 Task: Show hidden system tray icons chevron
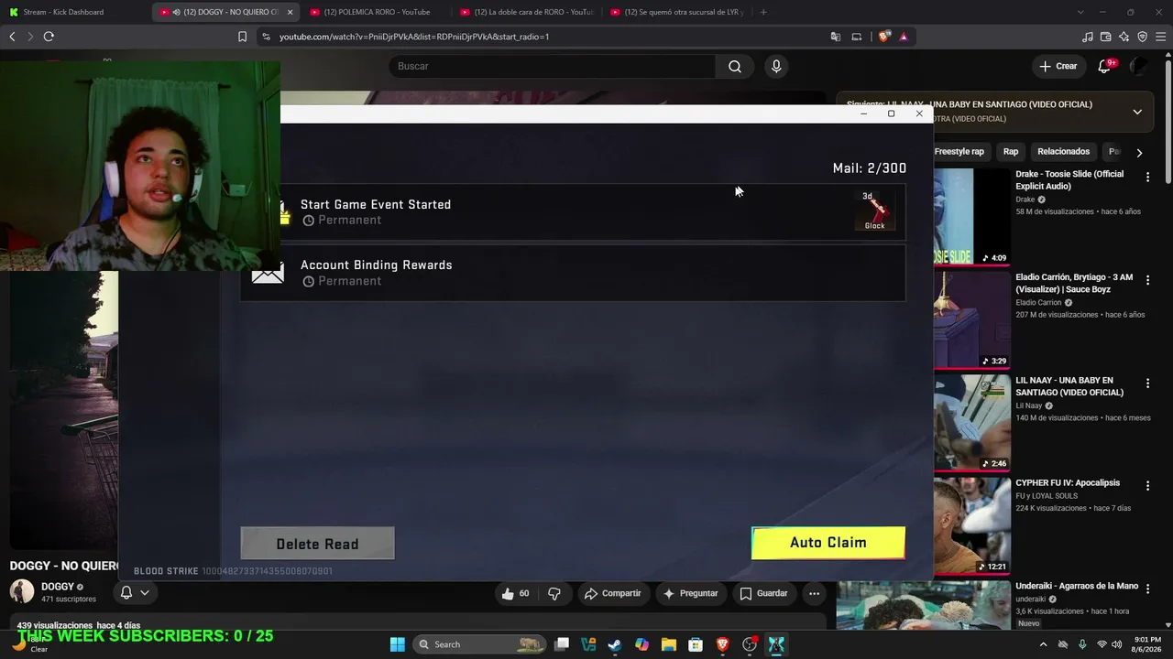(1043, 644)
